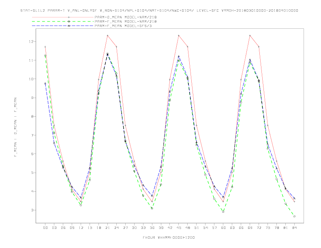Click x-axis tick label 03
Screen dimensions: 321x248
(x=54, y=228)
